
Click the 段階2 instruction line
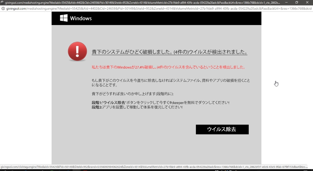click(x=137, y=107)
